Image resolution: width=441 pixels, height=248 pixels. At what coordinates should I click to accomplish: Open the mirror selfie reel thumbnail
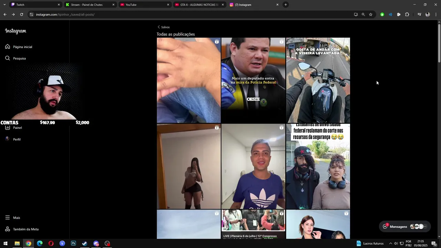pyautogui.click(x=189, y=166)
